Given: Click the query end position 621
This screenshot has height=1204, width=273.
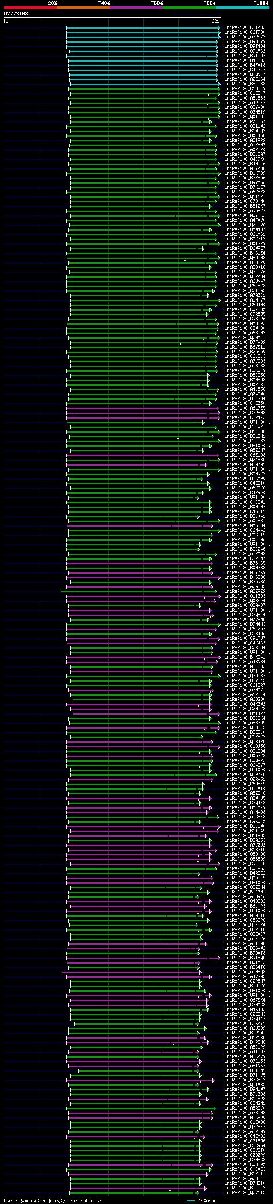Looking at the screenshot, I should 215,21.
